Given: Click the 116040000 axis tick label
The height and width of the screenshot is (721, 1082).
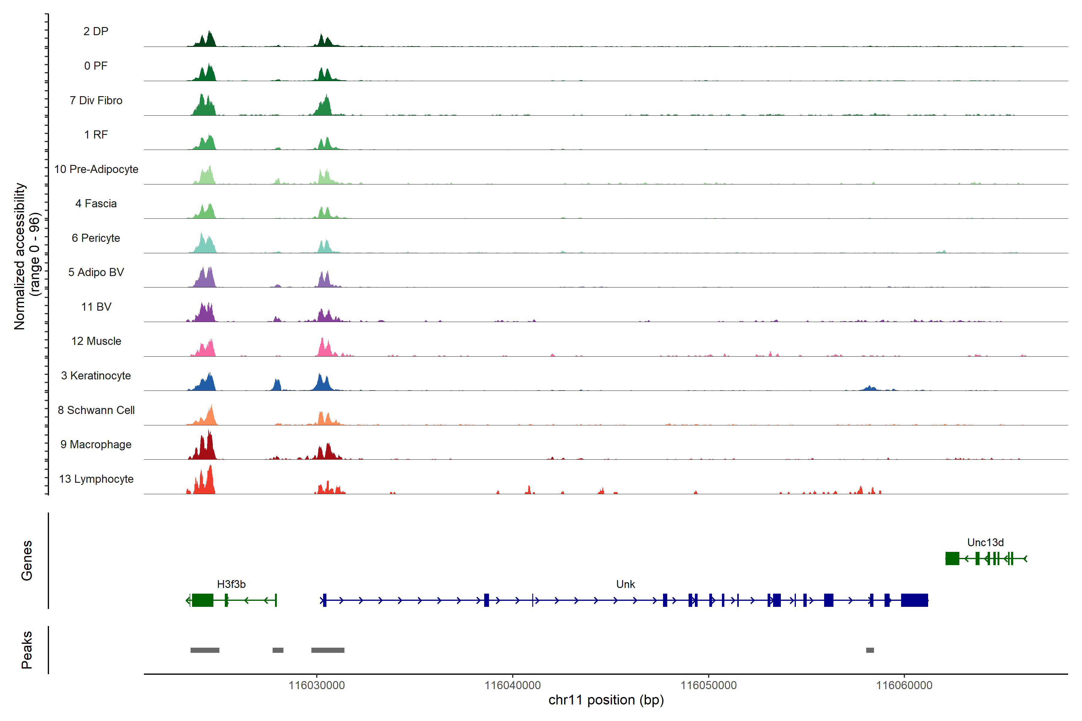Looking at the screenshot, I should pos(512,685).
